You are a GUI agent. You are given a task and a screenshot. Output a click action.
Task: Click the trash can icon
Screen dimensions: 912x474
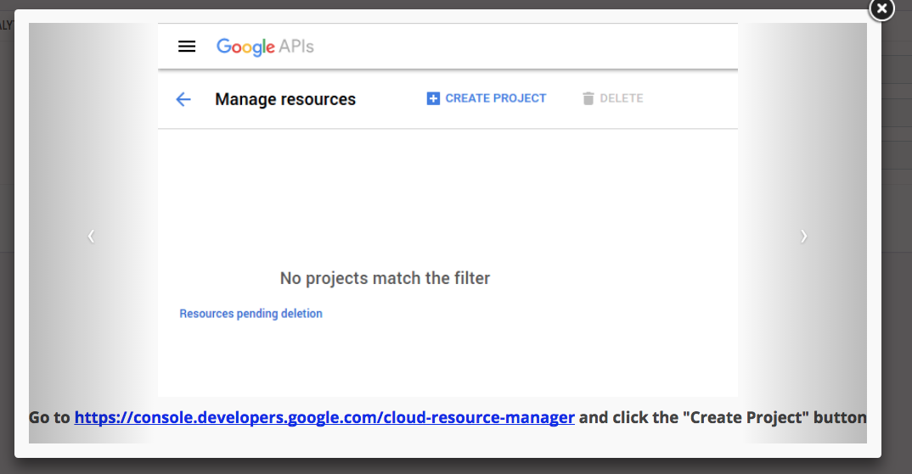588,98
